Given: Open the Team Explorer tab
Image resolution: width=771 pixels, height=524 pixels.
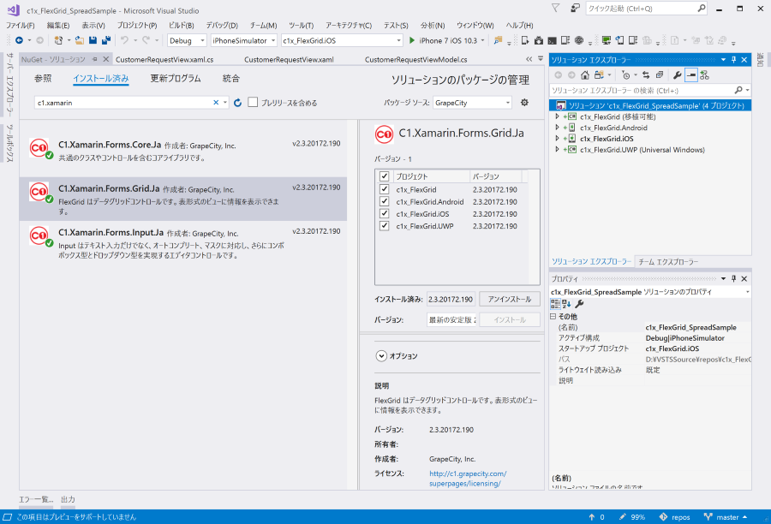Looking at the screenshot, I should coord(668,262).
